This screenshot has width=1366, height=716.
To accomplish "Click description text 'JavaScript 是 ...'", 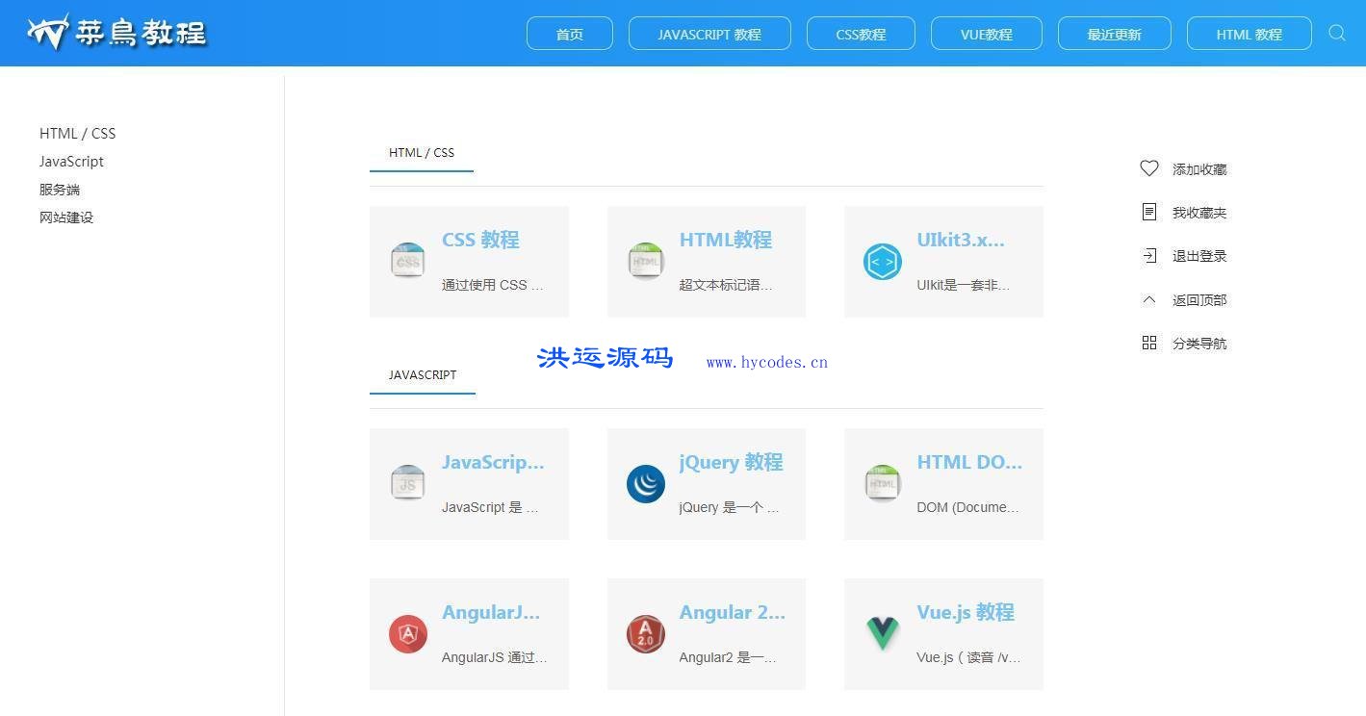I will 490,507.
